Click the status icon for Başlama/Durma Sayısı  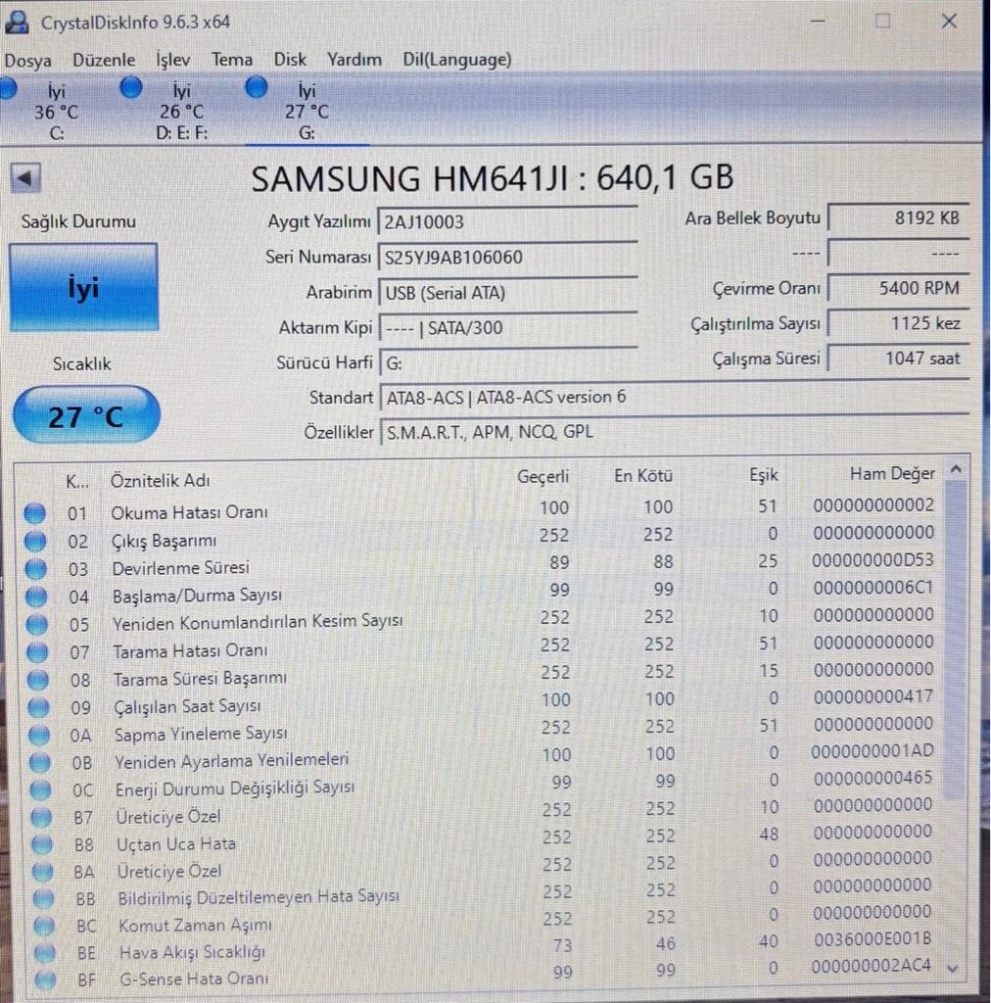coord(36,597)
